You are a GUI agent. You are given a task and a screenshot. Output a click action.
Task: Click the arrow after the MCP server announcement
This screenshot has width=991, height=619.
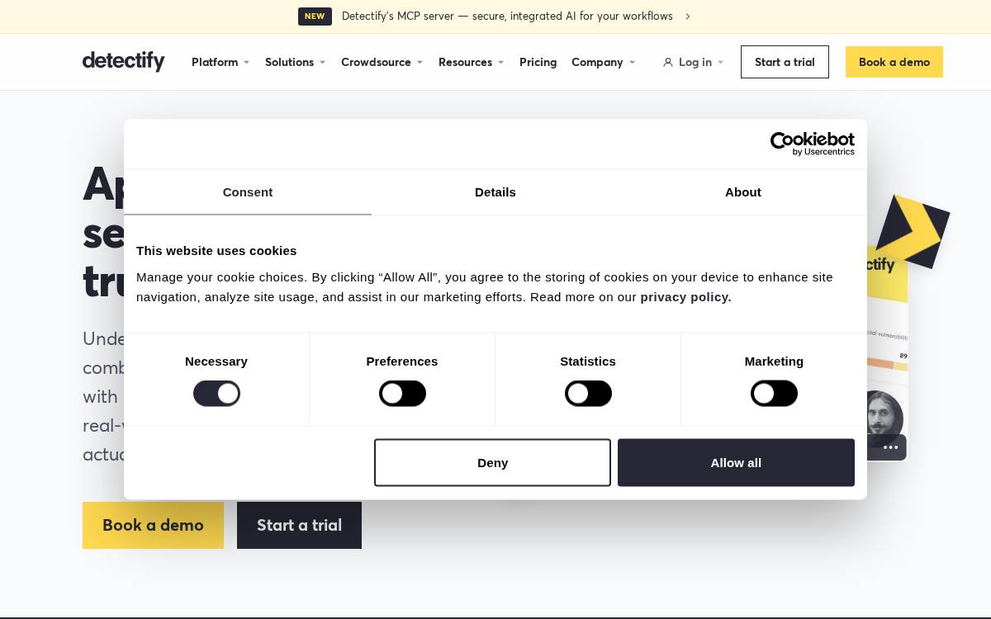(x=687, y=17)
